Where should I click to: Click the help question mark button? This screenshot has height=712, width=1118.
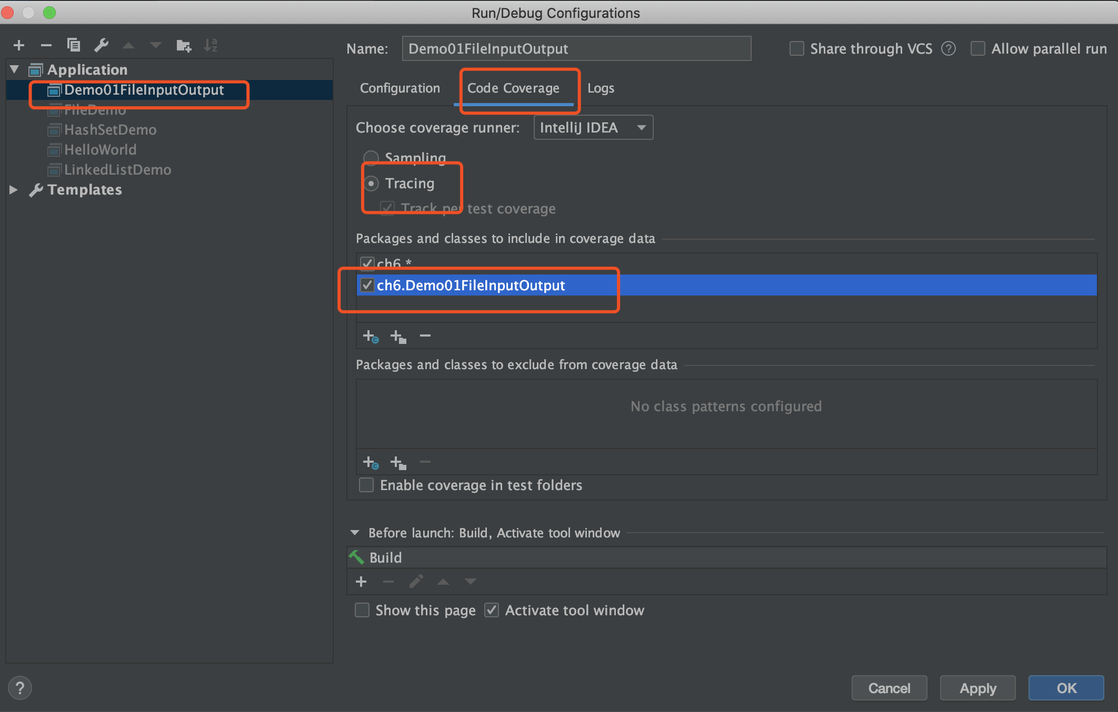(20, 688)
